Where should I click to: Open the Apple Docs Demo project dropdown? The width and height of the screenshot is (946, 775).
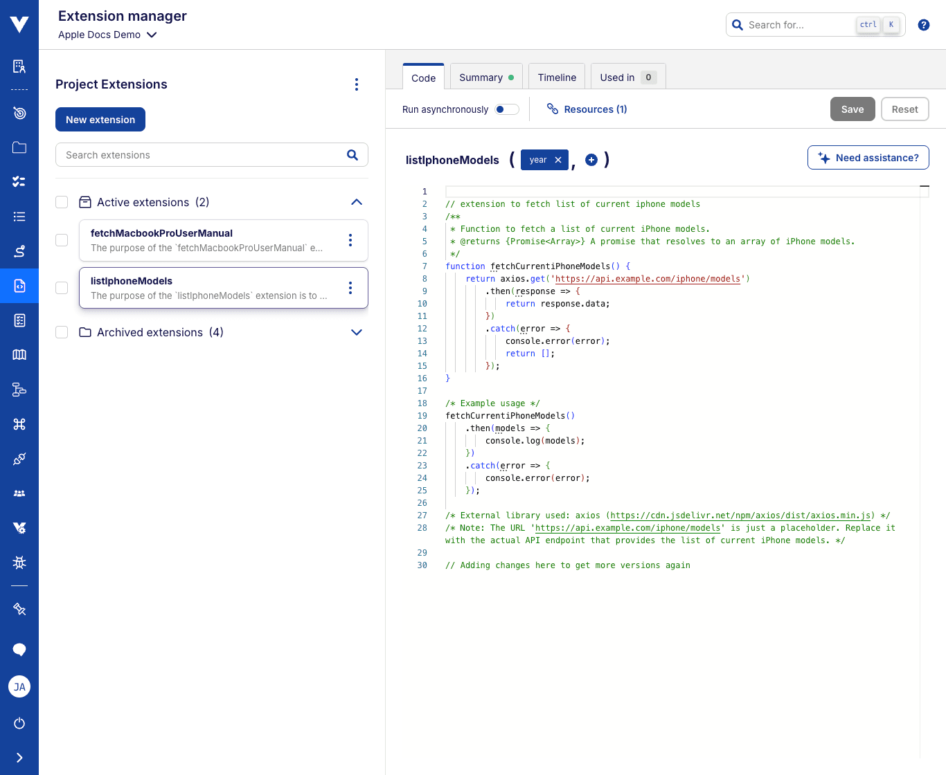[107, 35]
